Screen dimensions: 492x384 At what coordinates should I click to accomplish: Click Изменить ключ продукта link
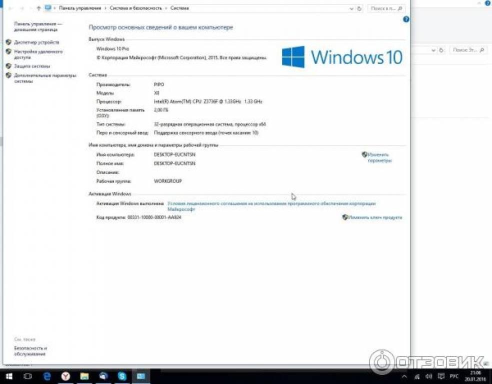click(x=375, y=217)
